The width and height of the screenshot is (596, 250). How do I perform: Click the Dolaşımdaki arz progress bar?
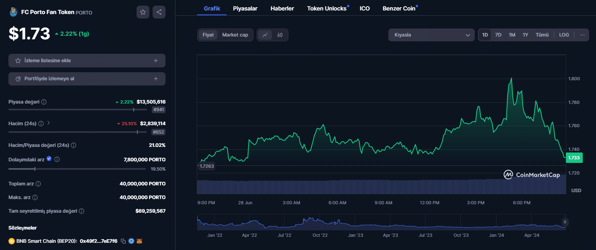pyautogui.click(x=77, y=169)
